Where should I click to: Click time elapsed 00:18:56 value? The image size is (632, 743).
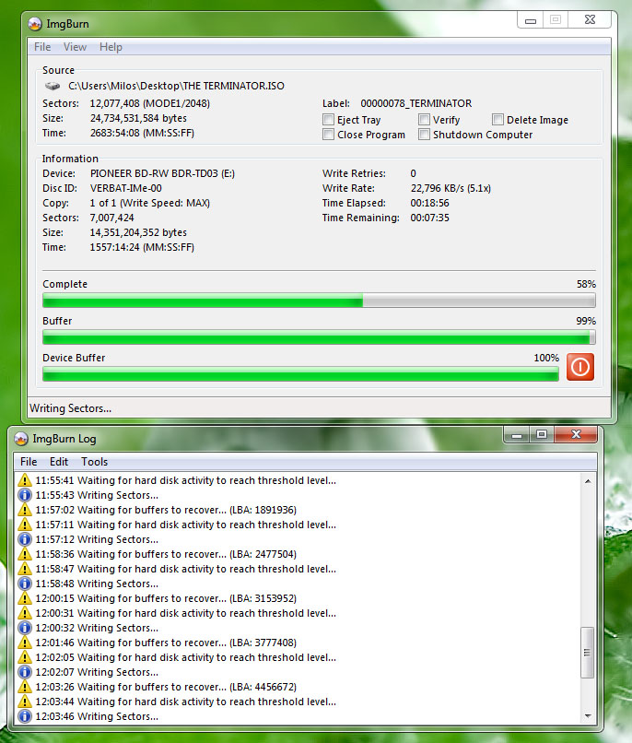coord(430,203)
